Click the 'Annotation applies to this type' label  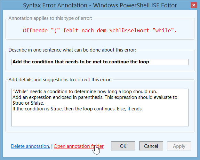pos(50,18)
